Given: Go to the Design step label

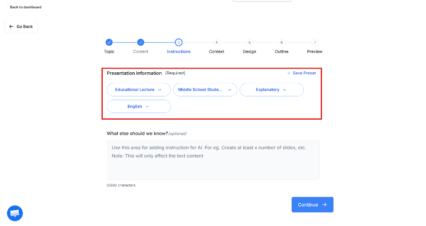Looking at the screenshot, I should tap(250, 52).
